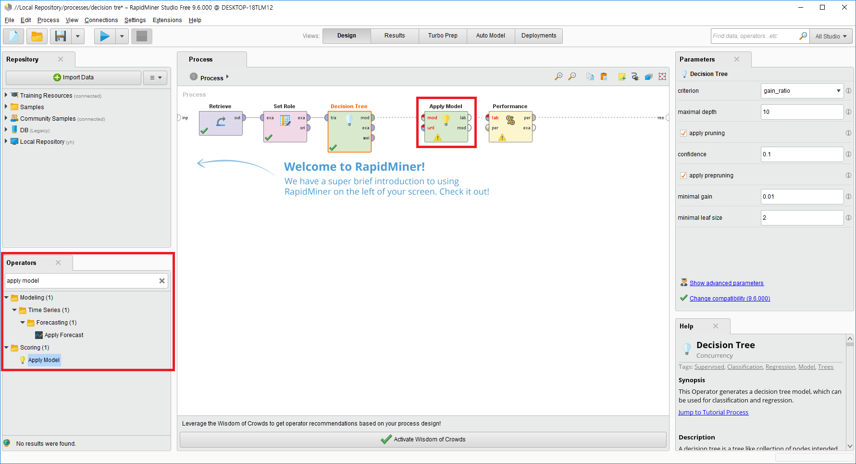Clear the operator search text
Screen dimensions: 856x464
(x=162, y=281)
